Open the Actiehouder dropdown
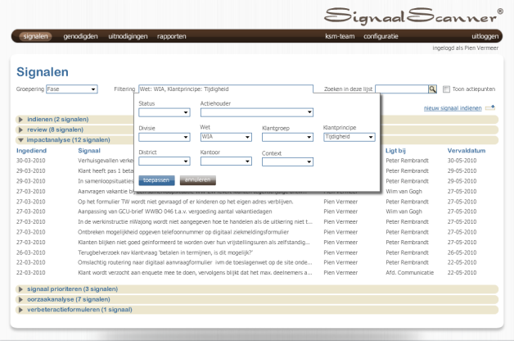Viewport: 514px width, 341px height. tap(257, 112)
